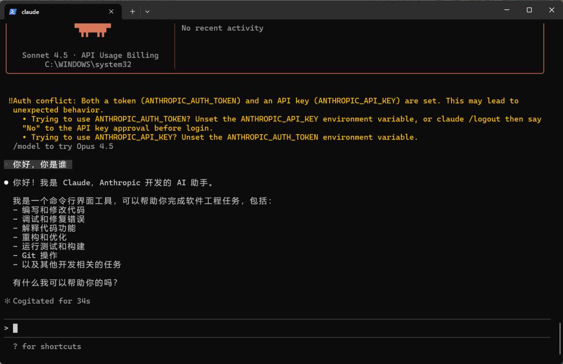Click "Sonnet 4.5 · API Usage Billing" text
The image size is (563, 364).
tap(90, 55)
